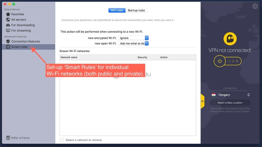Click the red close window button

pos(5,4)
